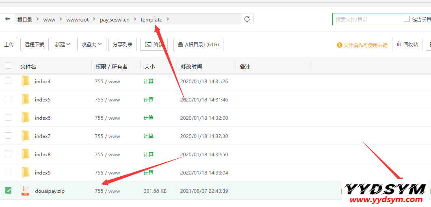
Task: Click the search files input field
Action: (x=366, y=19)
